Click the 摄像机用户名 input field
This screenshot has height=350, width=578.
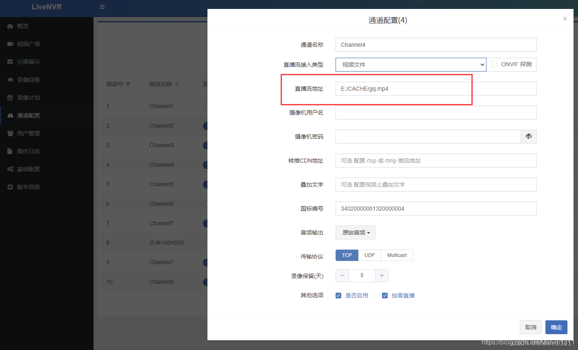pyautogui.click(x=436, y=113)
